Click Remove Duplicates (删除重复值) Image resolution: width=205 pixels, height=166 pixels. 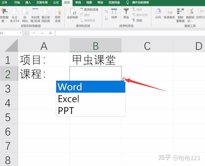(180, 15)
